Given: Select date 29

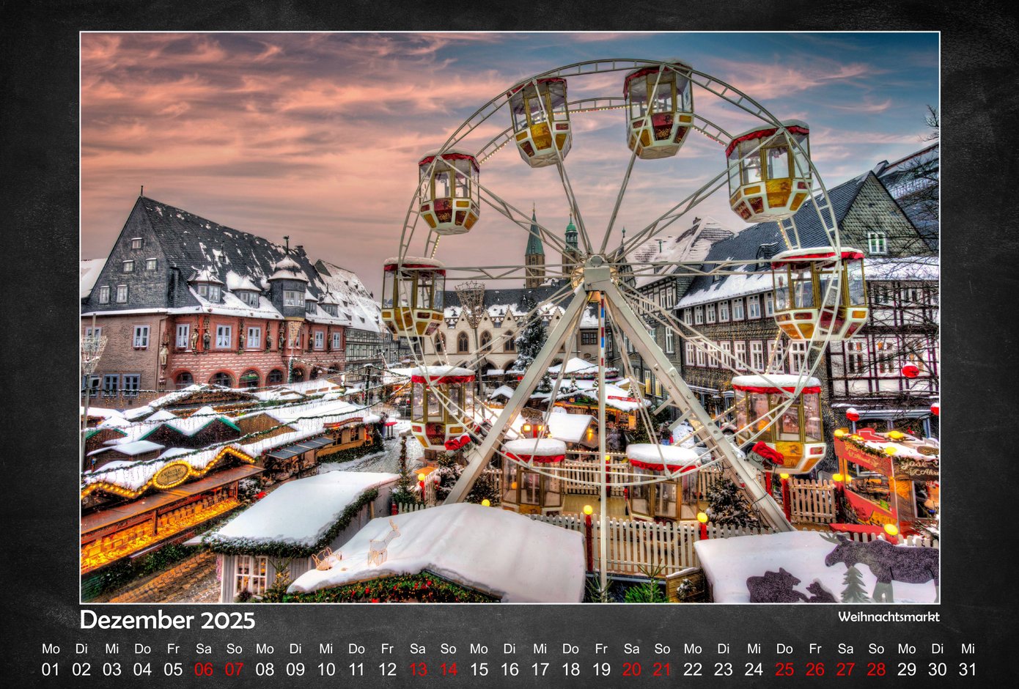Looking at the screenshot, I should click(x=907, y=669).
